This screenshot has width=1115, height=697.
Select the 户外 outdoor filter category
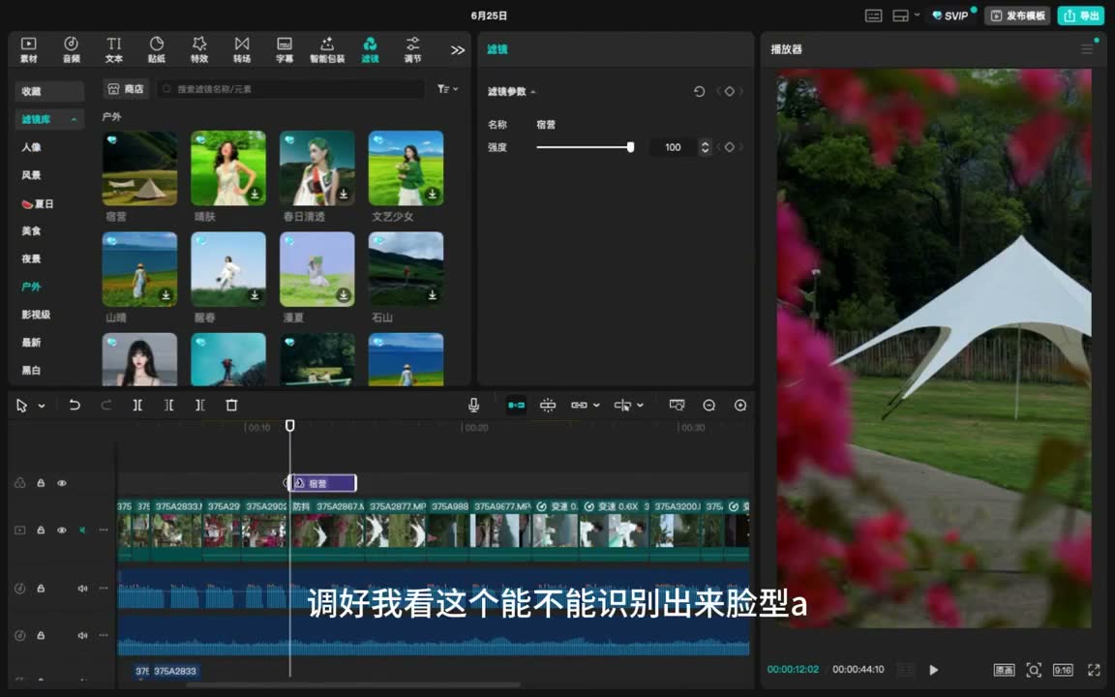pyautogui.click(x=31, y=287)
